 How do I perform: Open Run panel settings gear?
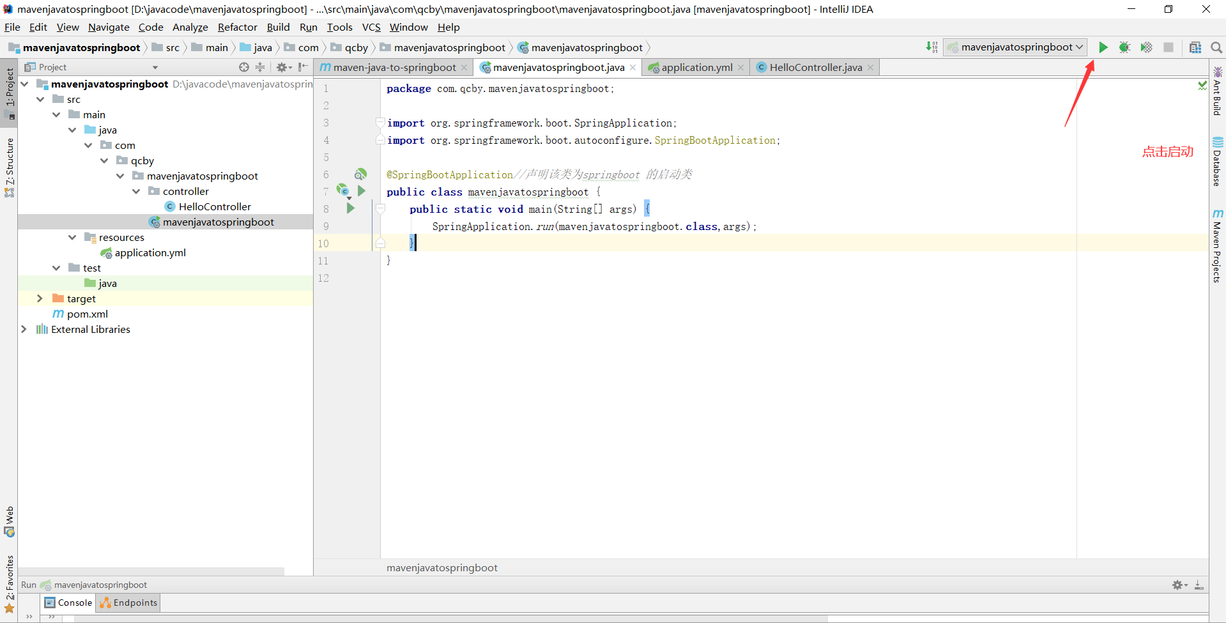pos(1179,585)
